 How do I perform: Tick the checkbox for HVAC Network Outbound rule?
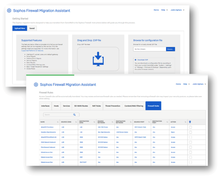(190, 142)
